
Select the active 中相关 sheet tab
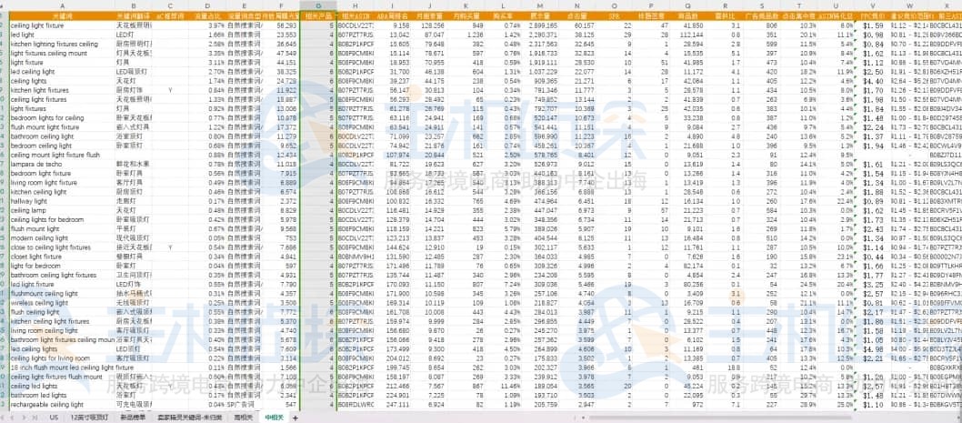pos(274,418)
